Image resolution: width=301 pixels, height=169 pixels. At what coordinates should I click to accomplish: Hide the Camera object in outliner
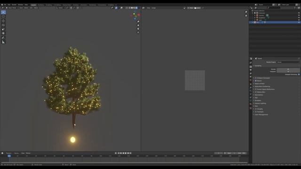point(299,15)
